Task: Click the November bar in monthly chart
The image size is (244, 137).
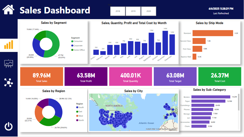Action: click(x=165, y=43)
